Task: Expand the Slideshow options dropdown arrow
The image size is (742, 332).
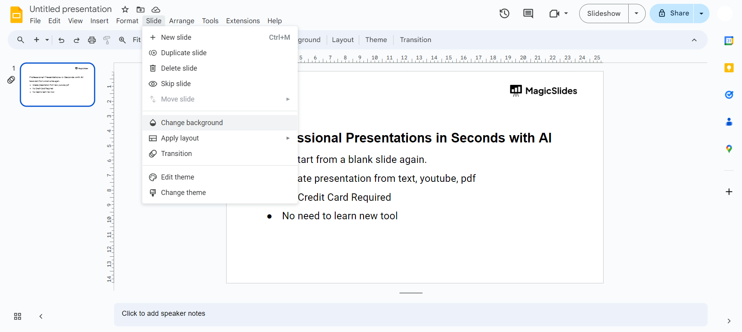Action: 636,14
